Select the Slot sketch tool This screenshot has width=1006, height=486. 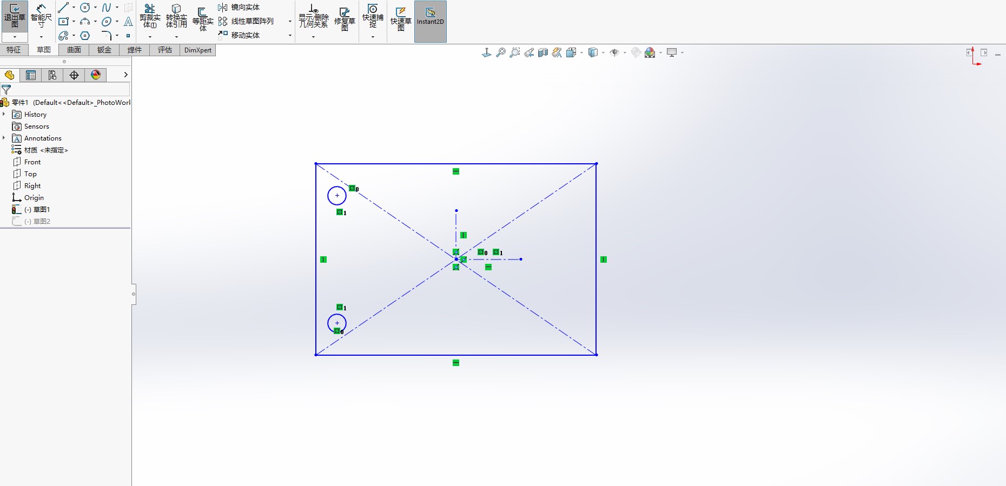64,36
